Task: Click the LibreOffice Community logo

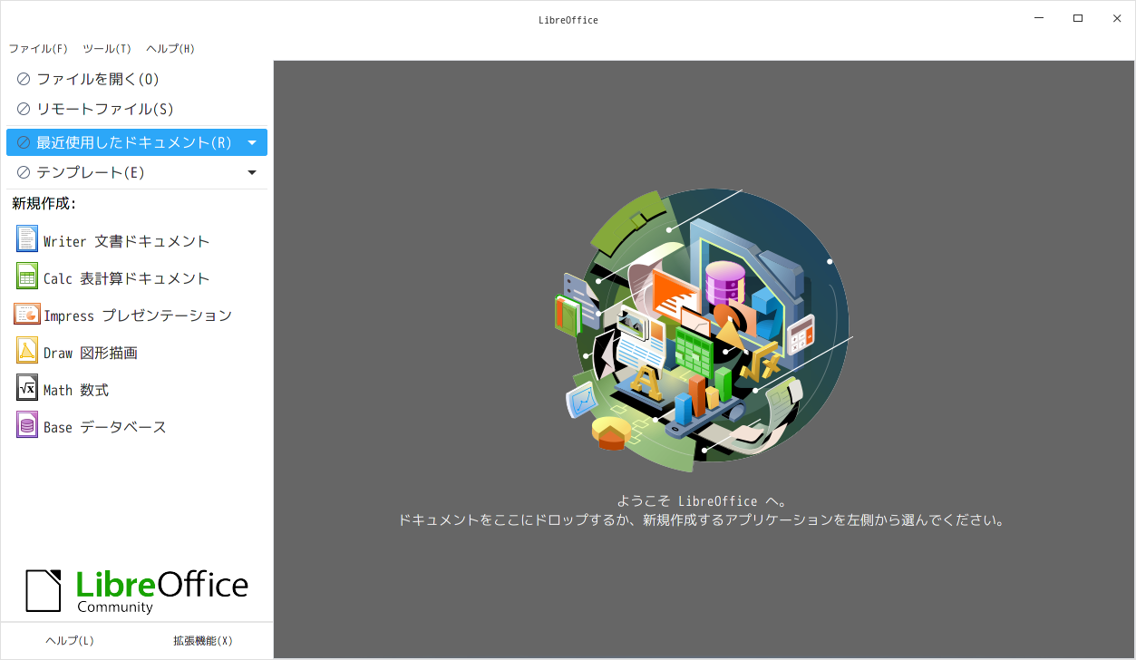Action: pyautogui.click(x=137, y=591)
